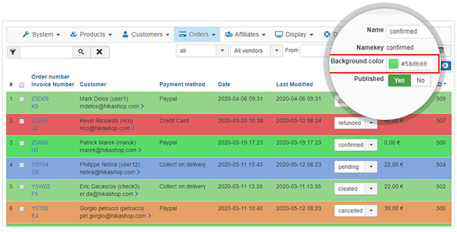Viewport: 457px width, 232px height.
Task: Click the Products cubes icon
Action: 74,34
